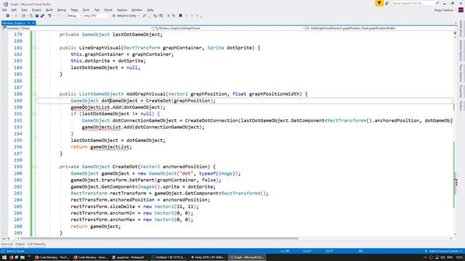Open the Analyze menu

pos(122,10)
